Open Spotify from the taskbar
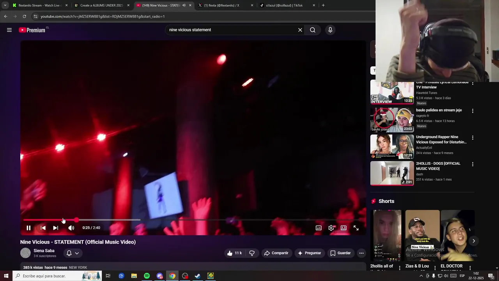 [147, 276]
